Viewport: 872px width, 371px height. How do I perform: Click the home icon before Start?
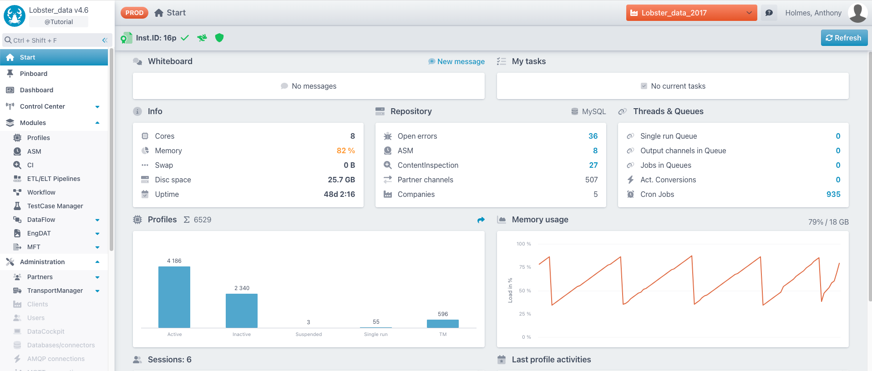pyautogui.click(x=159, y=13)
